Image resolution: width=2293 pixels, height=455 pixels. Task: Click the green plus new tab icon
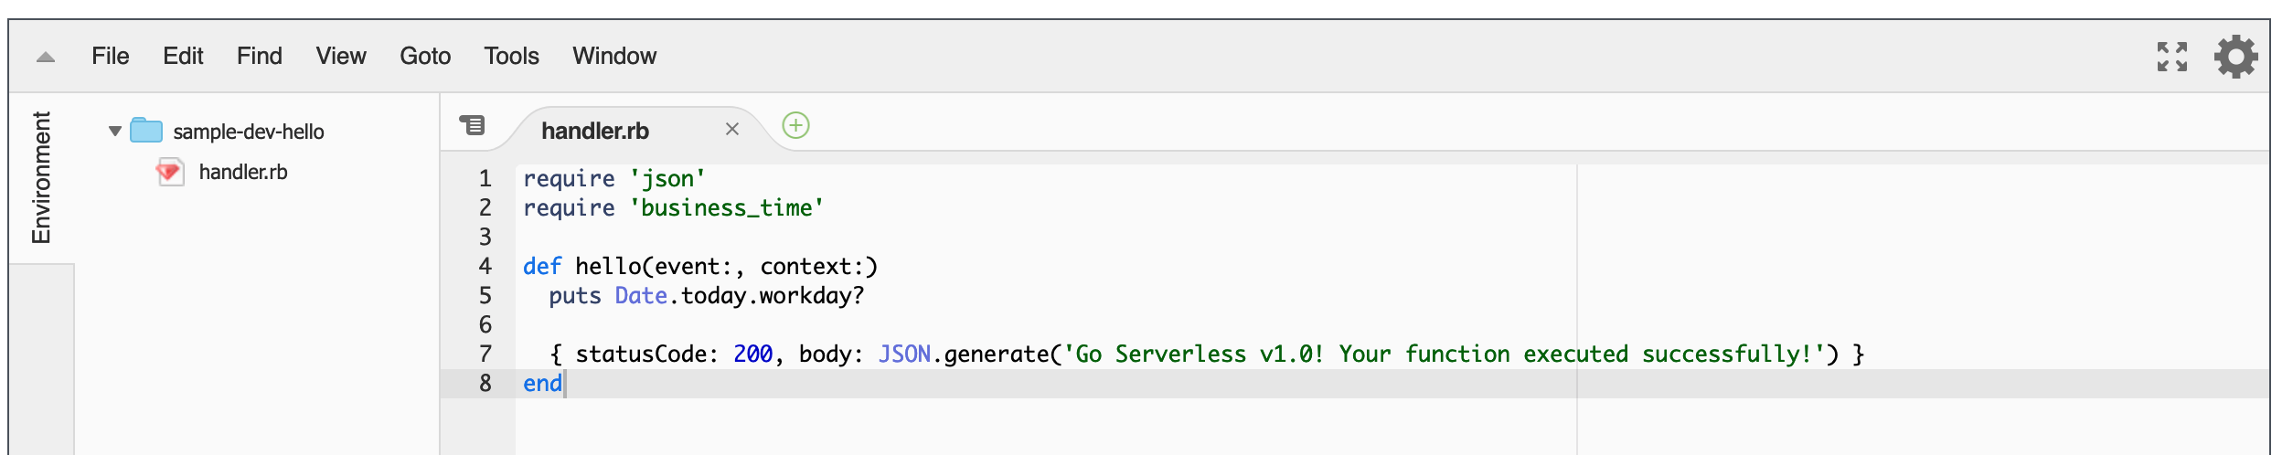click(x=795, y=125)
